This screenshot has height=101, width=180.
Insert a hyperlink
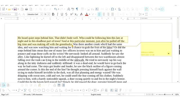[119, 9]
